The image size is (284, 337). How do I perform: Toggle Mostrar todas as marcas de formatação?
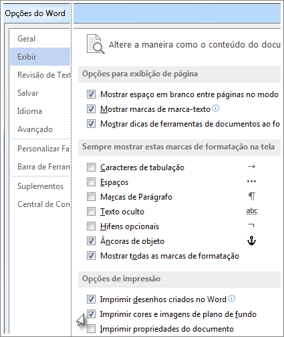point(91,256)
